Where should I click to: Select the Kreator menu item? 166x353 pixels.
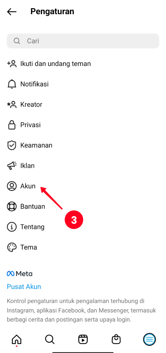(x=83, y=104)
